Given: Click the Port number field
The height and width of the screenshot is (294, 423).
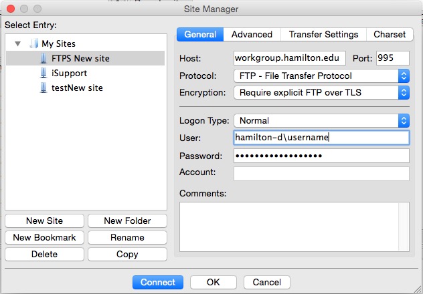Looking at the screenshot, I should coord(393,58).
